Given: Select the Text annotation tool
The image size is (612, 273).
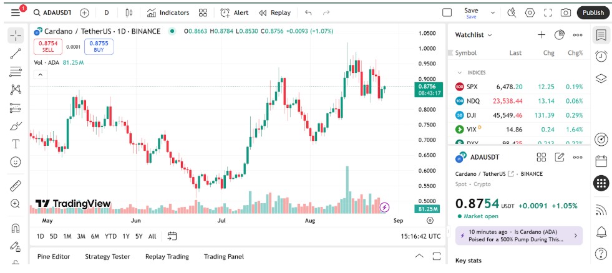Looking at the screenshot, I should 15,144.
